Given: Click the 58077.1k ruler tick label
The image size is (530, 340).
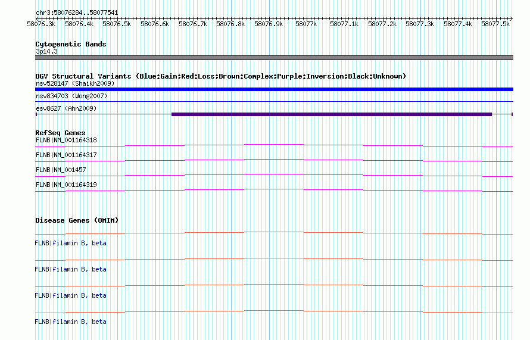Looking at the screenshot, I should 344,24.
